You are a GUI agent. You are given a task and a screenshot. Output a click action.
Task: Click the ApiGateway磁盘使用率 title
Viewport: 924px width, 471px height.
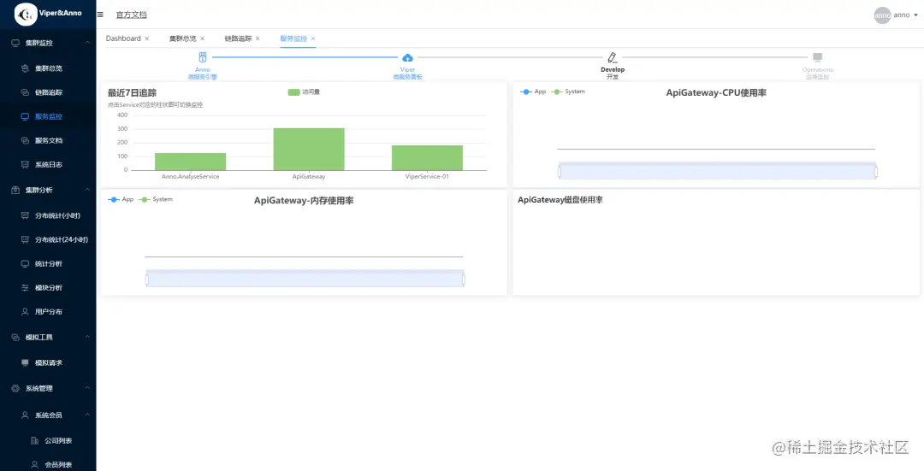pyautogui.click(x=560, y=200)
